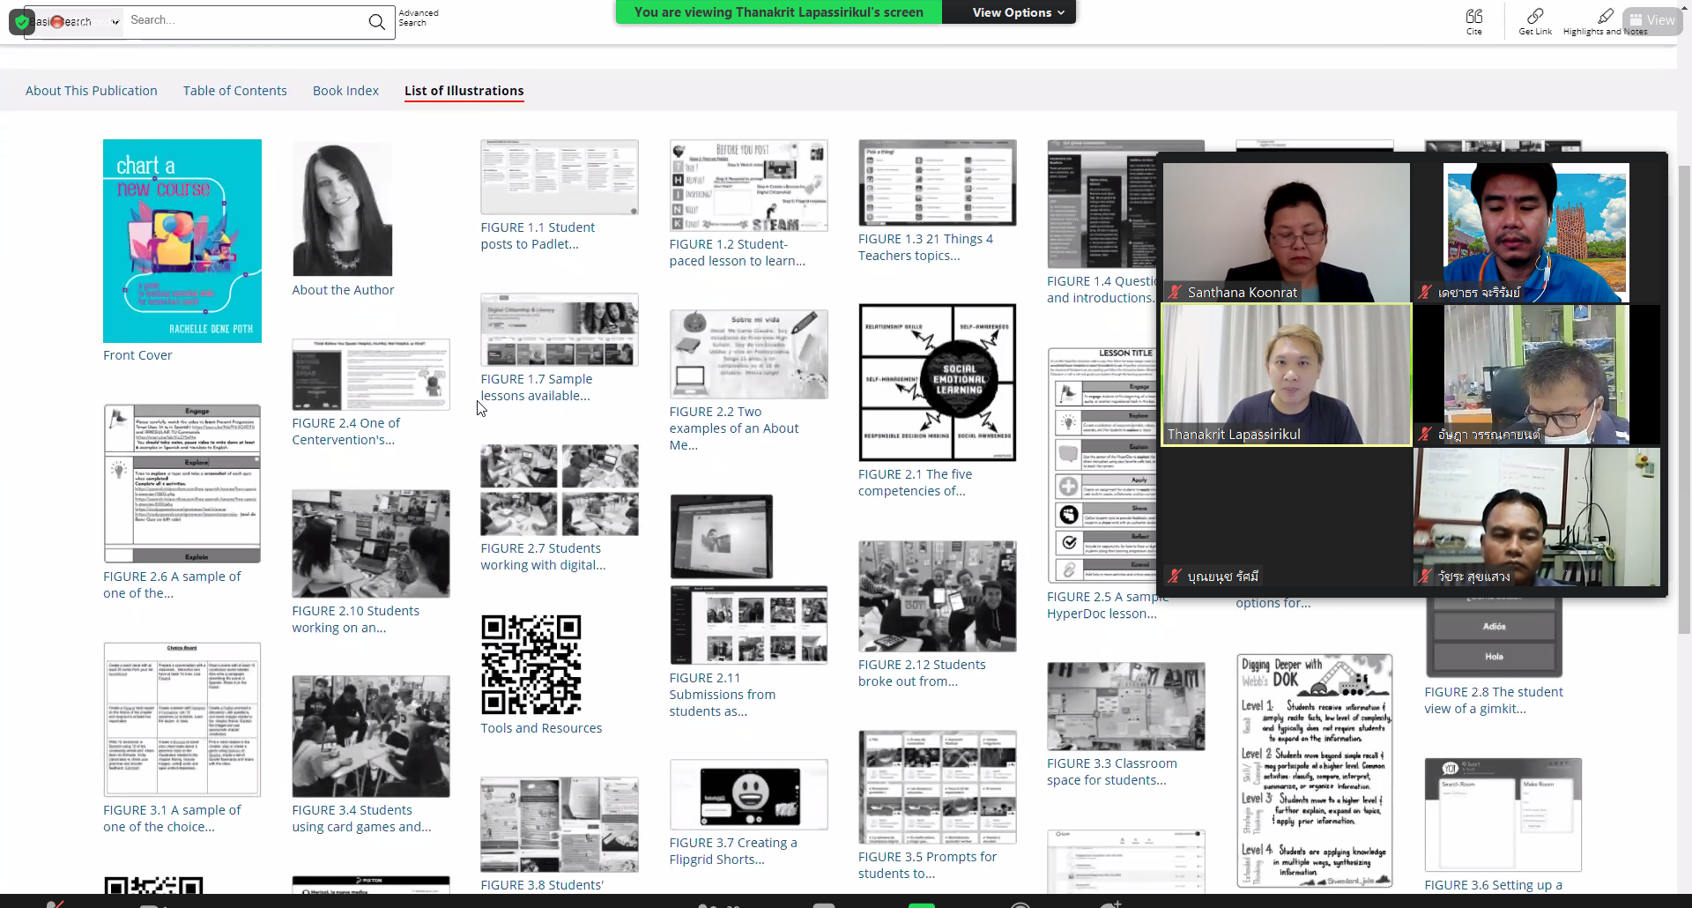Switch to Table of Contents tab

pyautogui.click(x=234, y=91)
